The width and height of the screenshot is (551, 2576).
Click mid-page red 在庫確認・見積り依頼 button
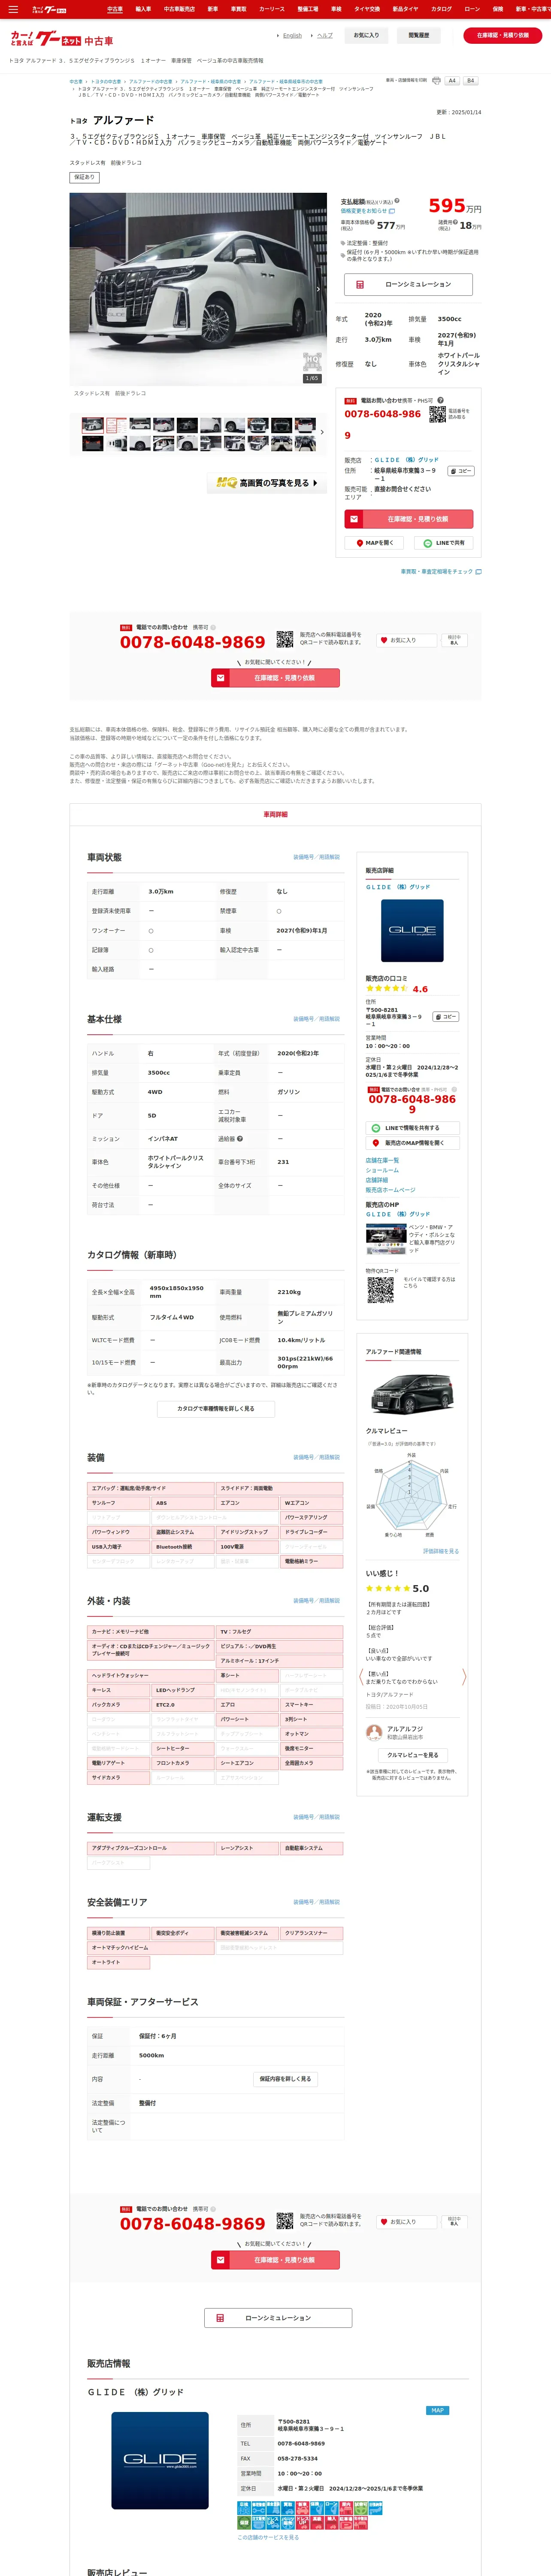(275, 678)
